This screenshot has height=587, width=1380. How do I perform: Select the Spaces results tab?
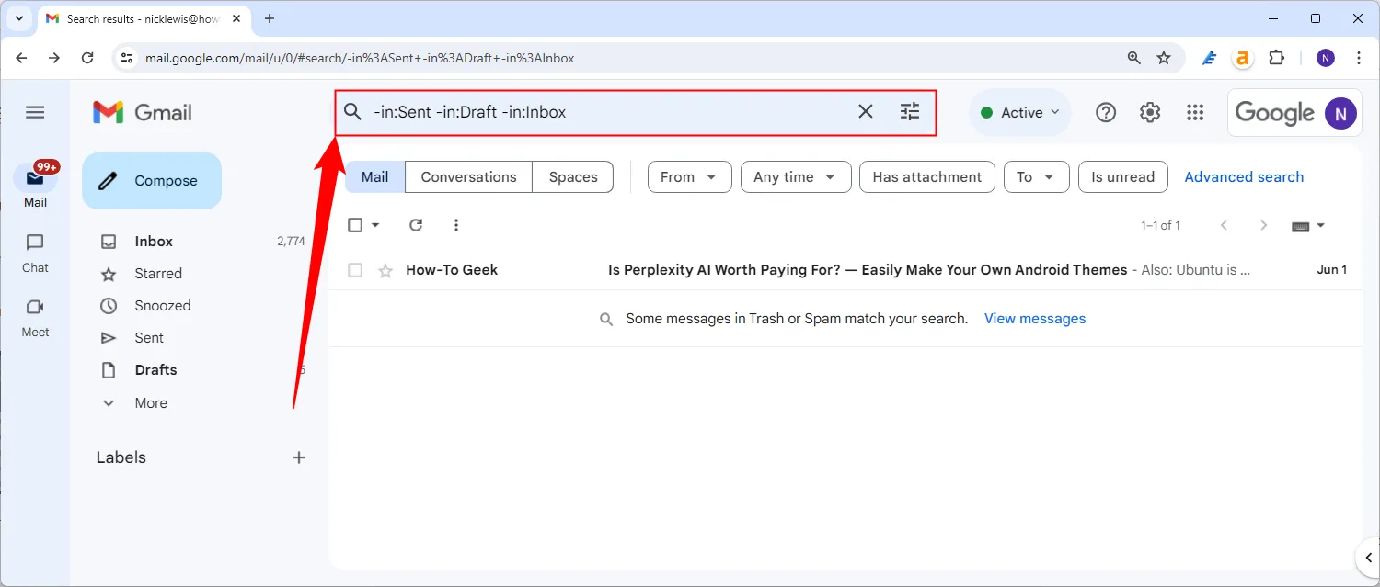point(573,177)
